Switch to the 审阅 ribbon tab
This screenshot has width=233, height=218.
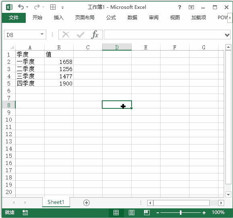pos(154,18)
